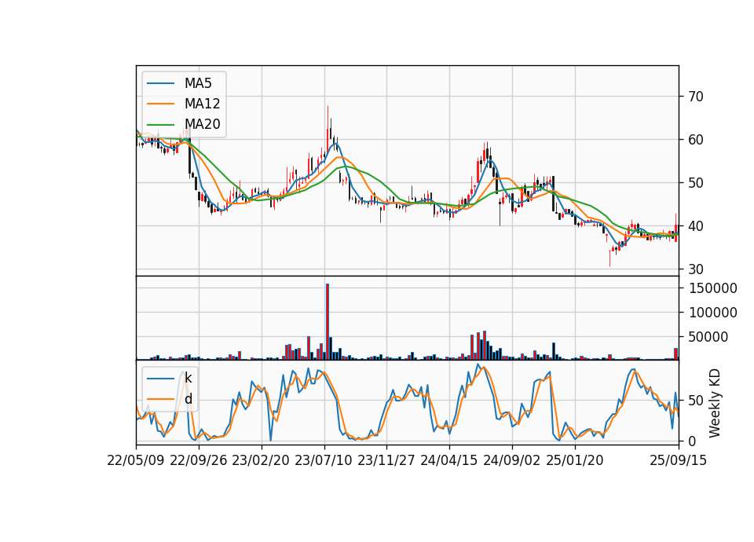Viewport: 754px width, 542px height.
Task: Click the volume axis value 50000
Action: click(708, 337)
